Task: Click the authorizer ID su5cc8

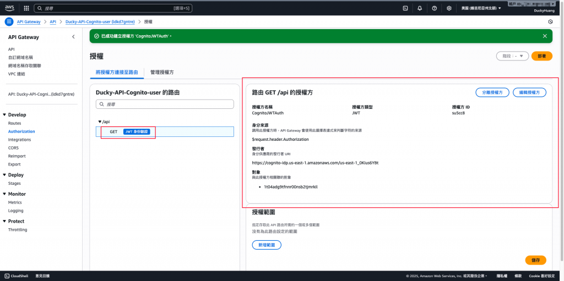Action: click(459, 113)
